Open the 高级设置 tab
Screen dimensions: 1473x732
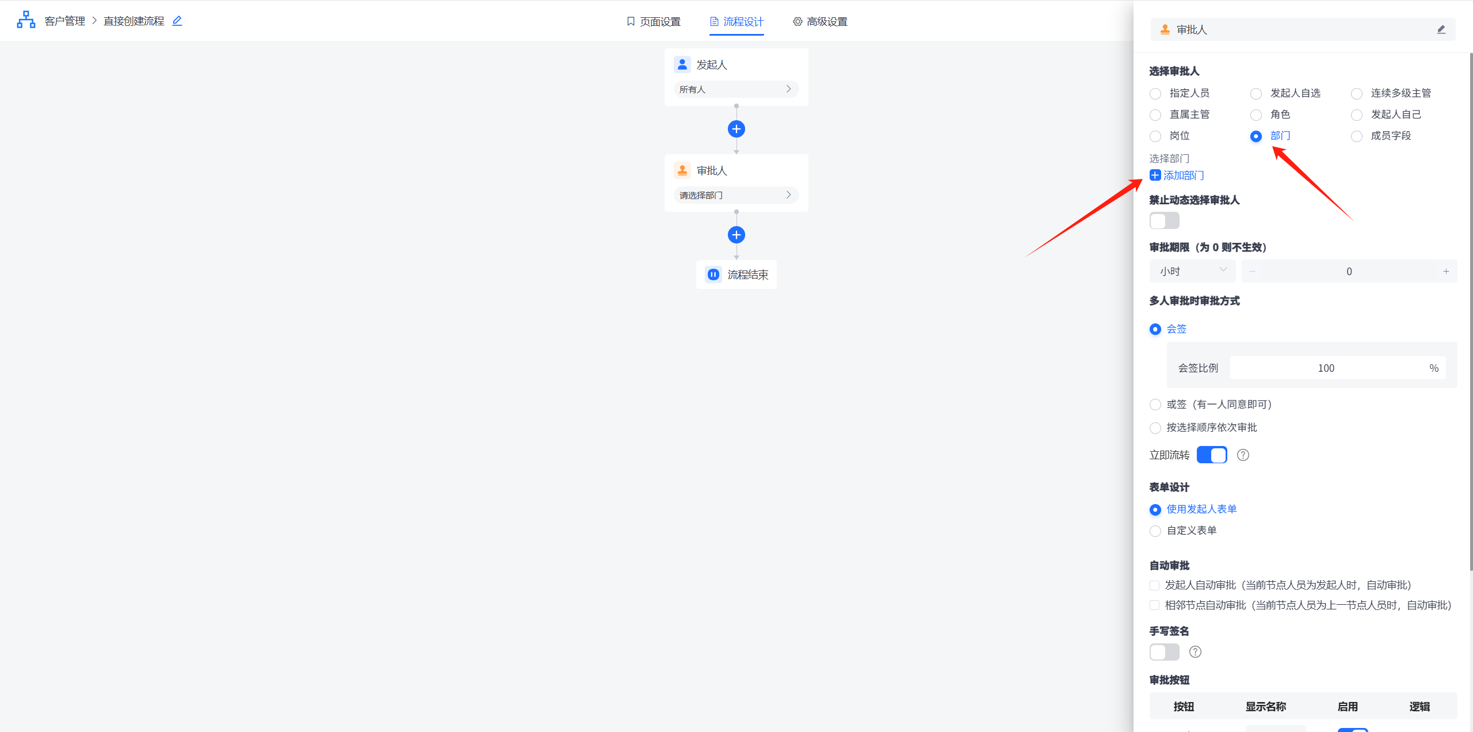[820, 22]
